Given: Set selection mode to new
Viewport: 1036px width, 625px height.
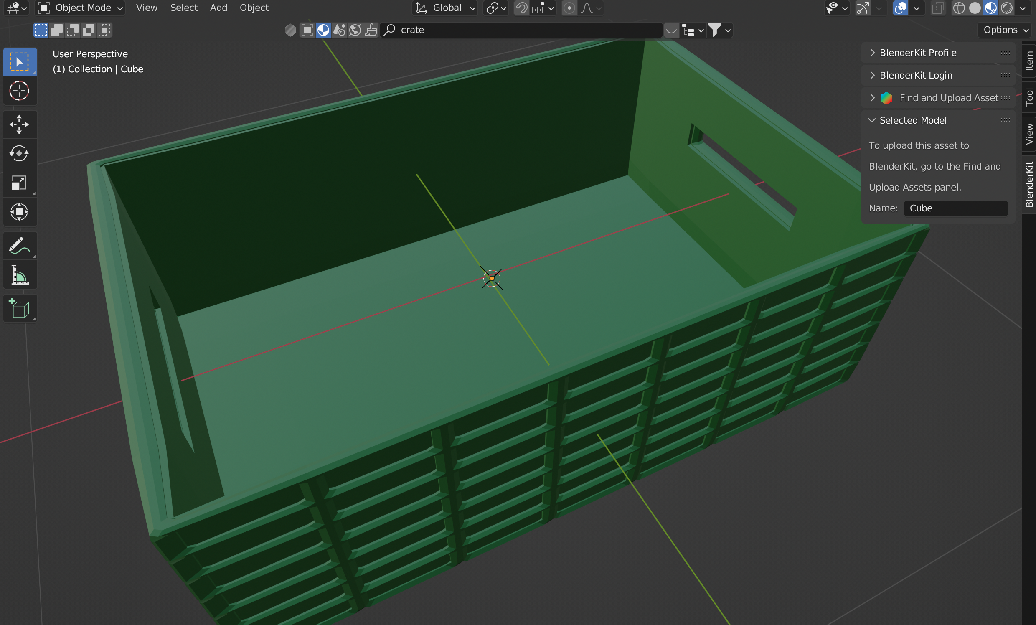Looking at the screenshot, I should click(41, 30).
